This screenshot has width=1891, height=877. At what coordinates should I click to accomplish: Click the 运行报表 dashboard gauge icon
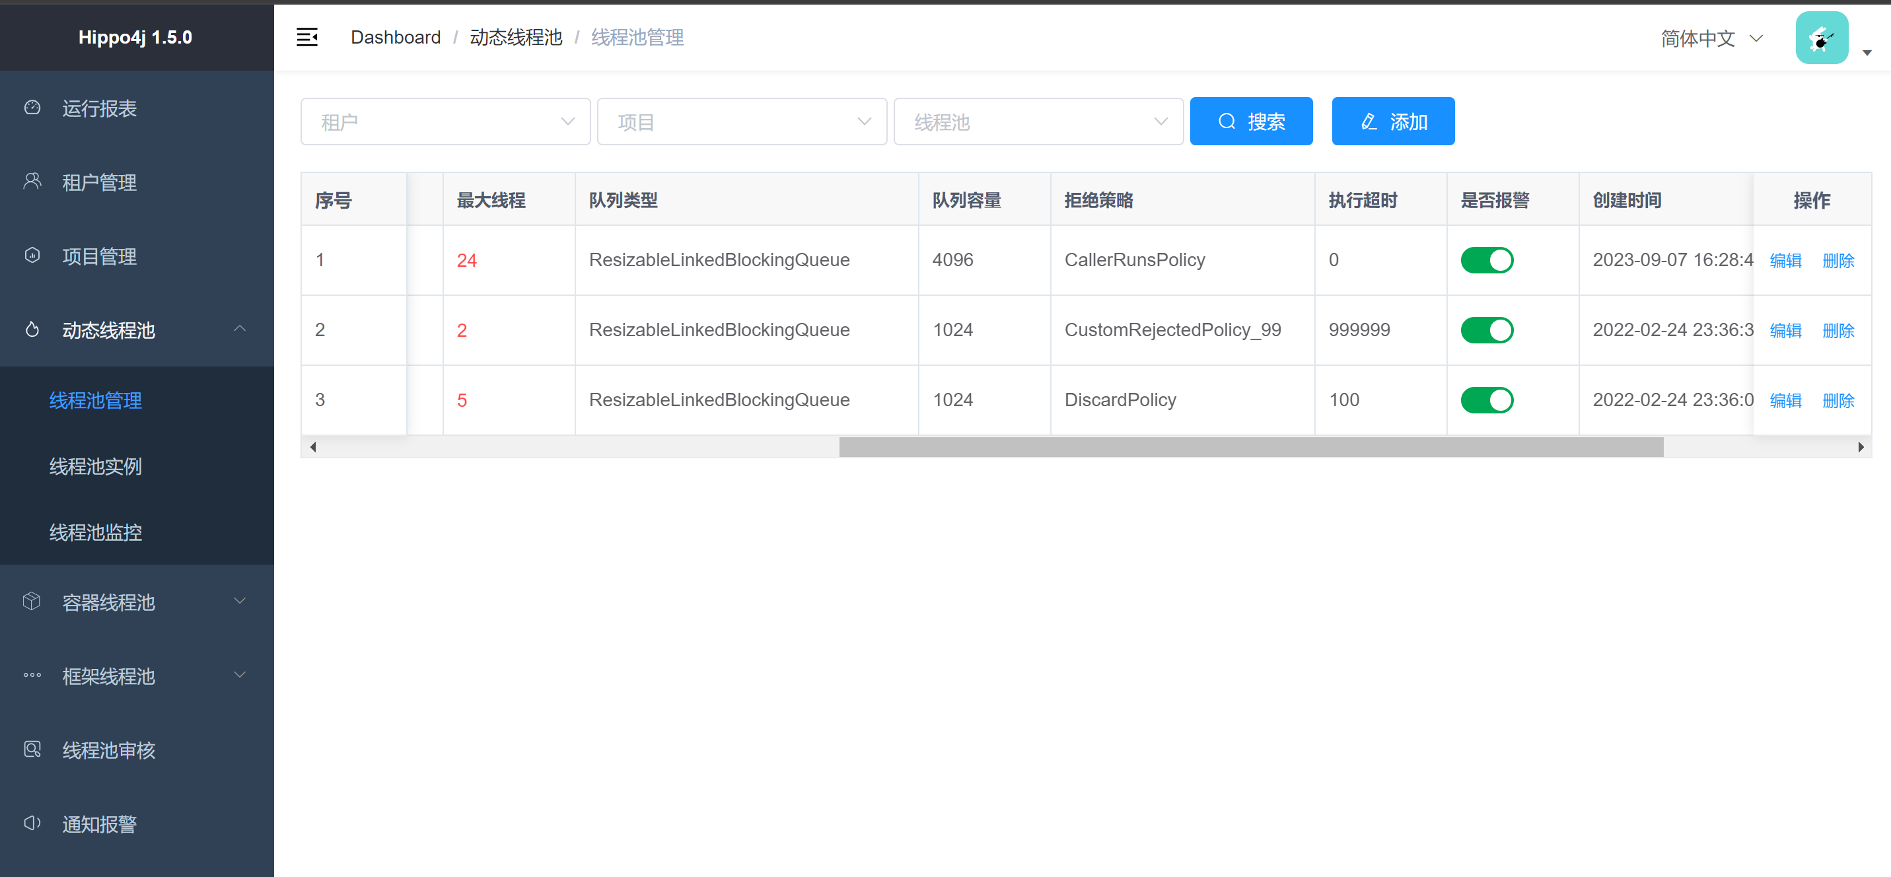click(x=32, y=108)
